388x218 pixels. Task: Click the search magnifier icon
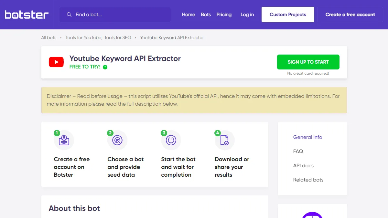pyautogui.click(x=69, y=15)
